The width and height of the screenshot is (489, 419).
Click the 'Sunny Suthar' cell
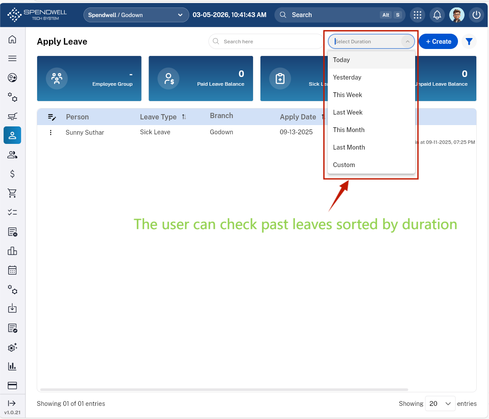pyautogui.click(x=85, y=133)
